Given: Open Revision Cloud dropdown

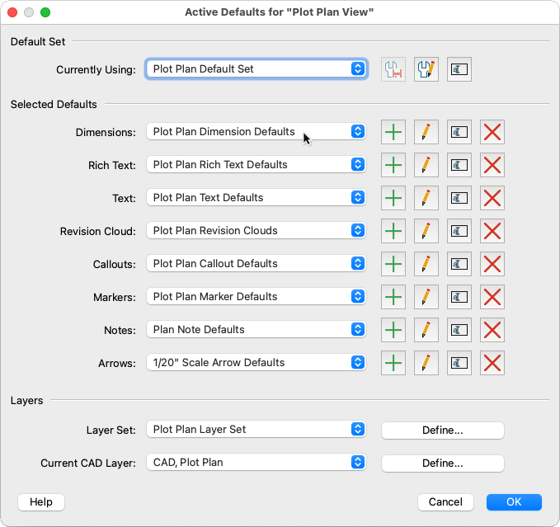Looking at the screenshot, I should 256,231.
